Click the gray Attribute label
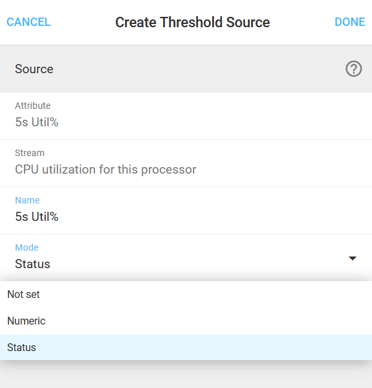This screenshot has height=388, width=372. click(33, 106)
